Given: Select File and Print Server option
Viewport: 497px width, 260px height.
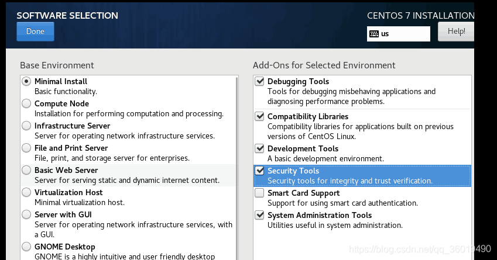Looking at the screenshot, I should [x=26, y=148].
